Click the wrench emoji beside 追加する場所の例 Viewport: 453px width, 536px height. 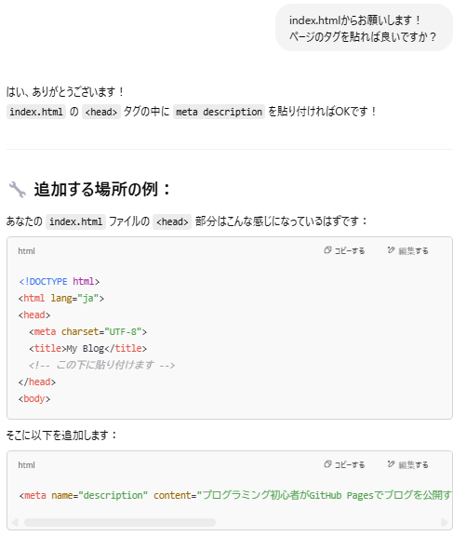pyautogui.click(x=17, y=189)
